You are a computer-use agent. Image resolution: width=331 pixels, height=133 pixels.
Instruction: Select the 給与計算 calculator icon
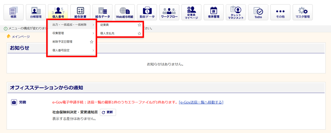[x=80, y=12]
